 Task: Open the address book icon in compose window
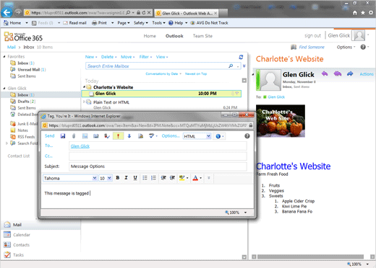(96, 136)
